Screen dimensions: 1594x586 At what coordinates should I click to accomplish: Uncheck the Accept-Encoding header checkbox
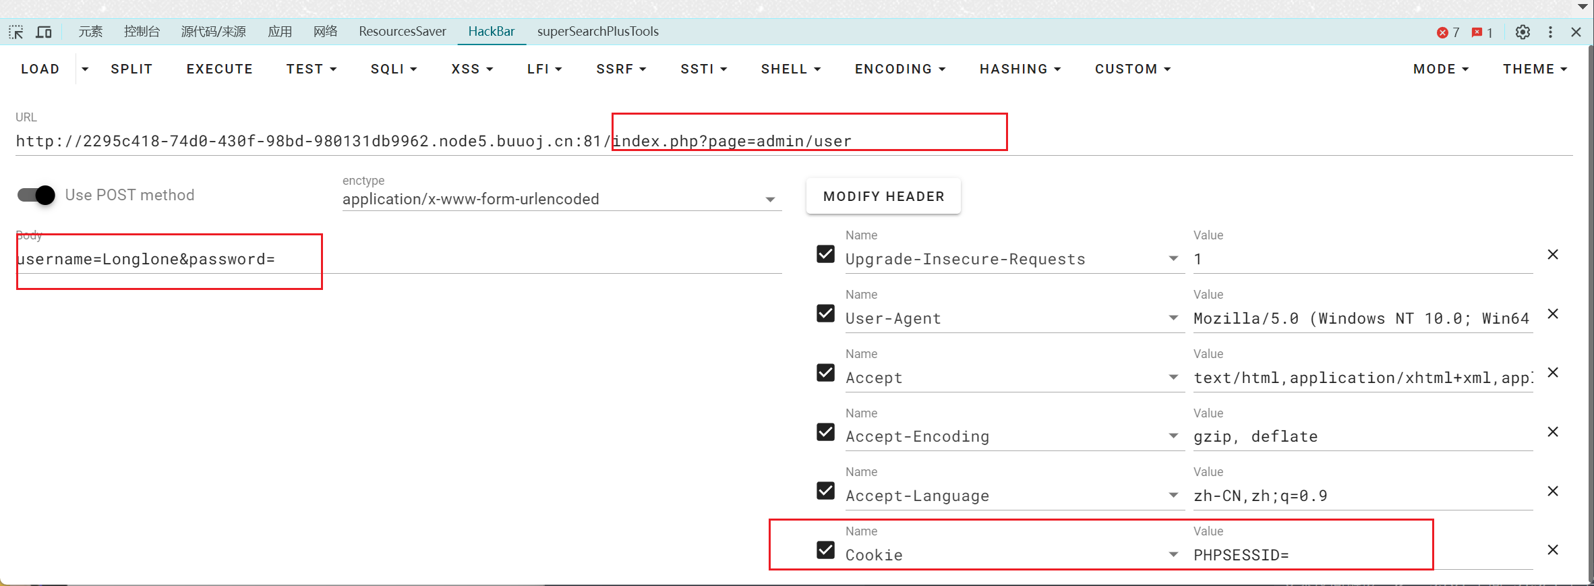826,432
